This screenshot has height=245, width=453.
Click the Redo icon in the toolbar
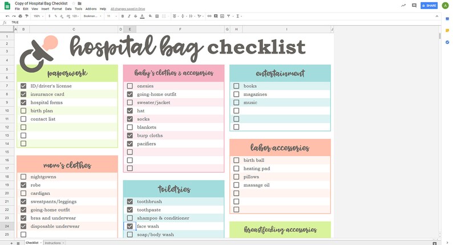(14, 16)
